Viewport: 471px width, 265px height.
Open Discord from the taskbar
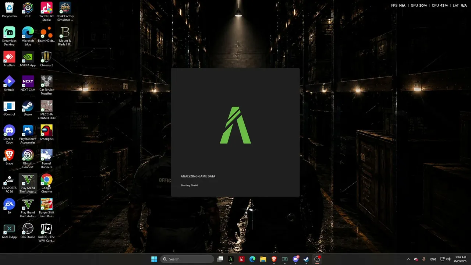click(295, 259)
